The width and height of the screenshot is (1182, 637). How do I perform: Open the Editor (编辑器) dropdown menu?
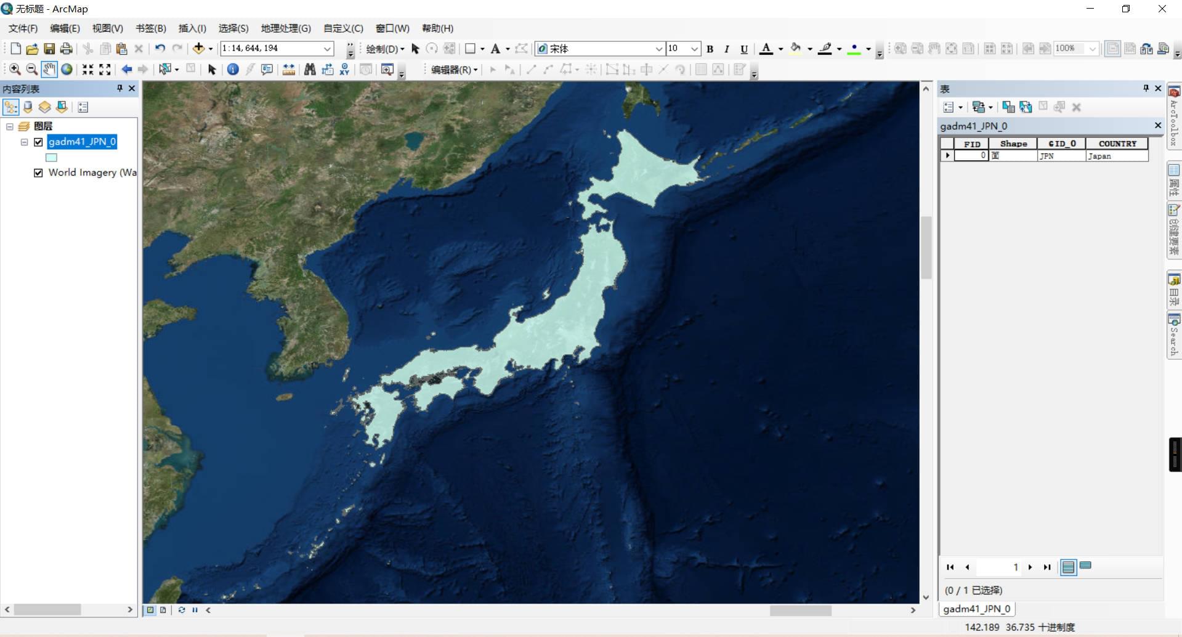[455, 70]
